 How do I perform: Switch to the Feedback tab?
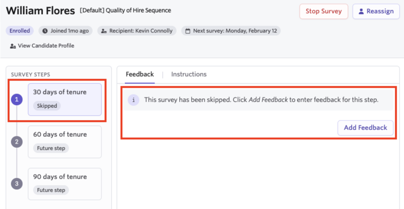(x=140, y=74)
